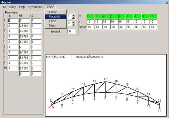Click the row 8 h2 field
Image resolution: width=169 pixels, height=118 pixels.
[x=36, y=58]
